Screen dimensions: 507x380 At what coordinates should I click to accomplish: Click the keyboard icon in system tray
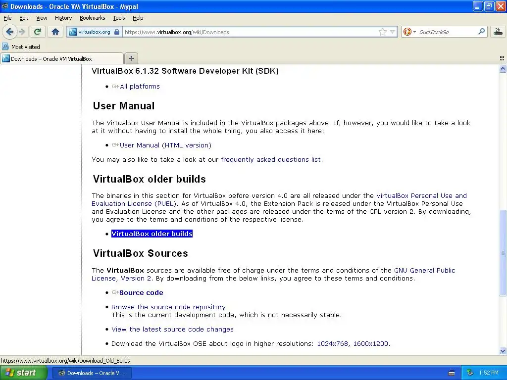(452, 373)
